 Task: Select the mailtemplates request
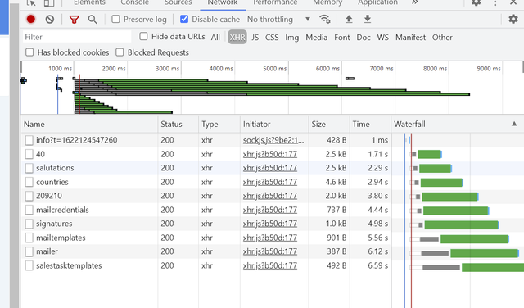pyautogui.click(x=61, y=238)
